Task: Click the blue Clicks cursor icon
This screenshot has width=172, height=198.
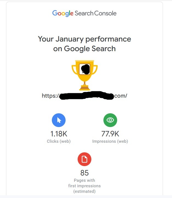Action: (x=59, y=120)
